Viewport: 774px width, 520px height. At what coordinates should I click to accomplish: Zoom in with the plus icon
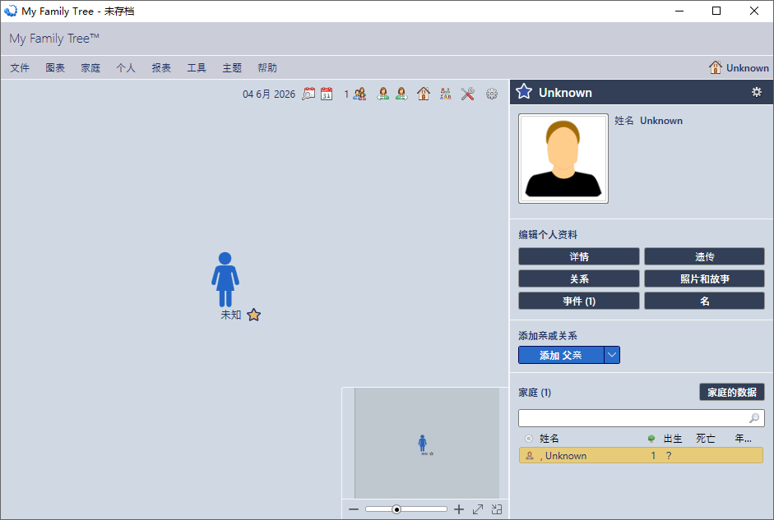click(x=459, y=509)
